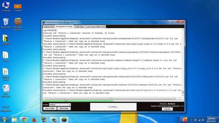Select the minecraft desktop file icon
This screenshot has height=123, width=219.
[x=6, y=109]
